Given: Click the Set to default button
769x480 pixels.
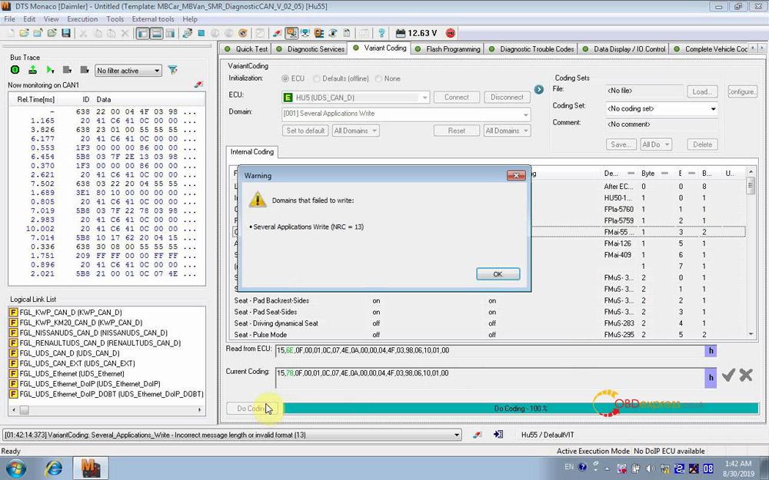Looking at the screenshot, I should [x=305, y=131].
